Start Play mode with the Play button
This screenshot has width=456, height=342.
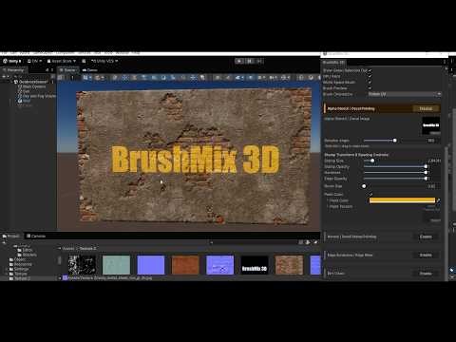pyautogui.click(x=239, y=61)
